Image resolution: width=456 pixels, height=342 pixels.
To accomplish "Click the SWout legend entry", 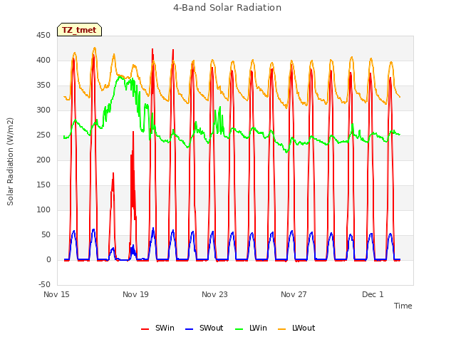I will pyautogui.click(x=204, y=328).
